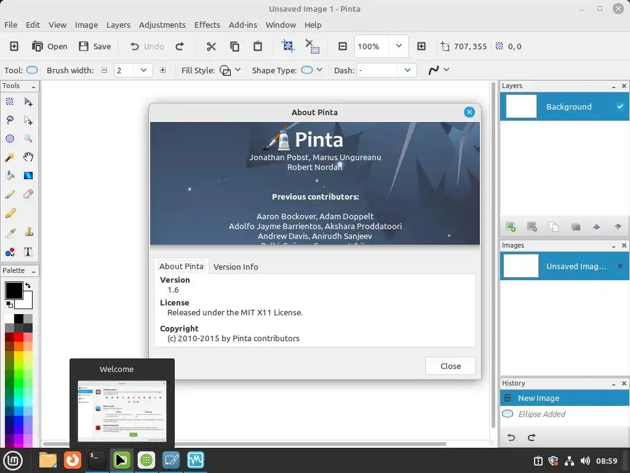Viewport: 630px width, 473px height.
Task: Select the Color Picker eyedropper tool
Action: 10,232
